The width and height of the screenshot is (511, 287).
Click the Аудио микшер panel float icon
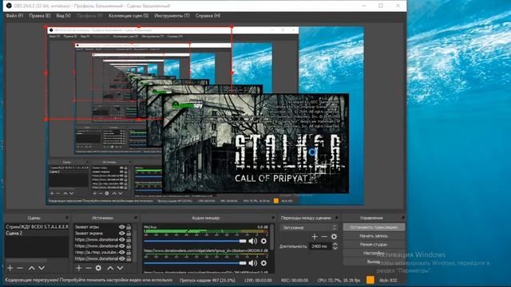click(272, 218)
